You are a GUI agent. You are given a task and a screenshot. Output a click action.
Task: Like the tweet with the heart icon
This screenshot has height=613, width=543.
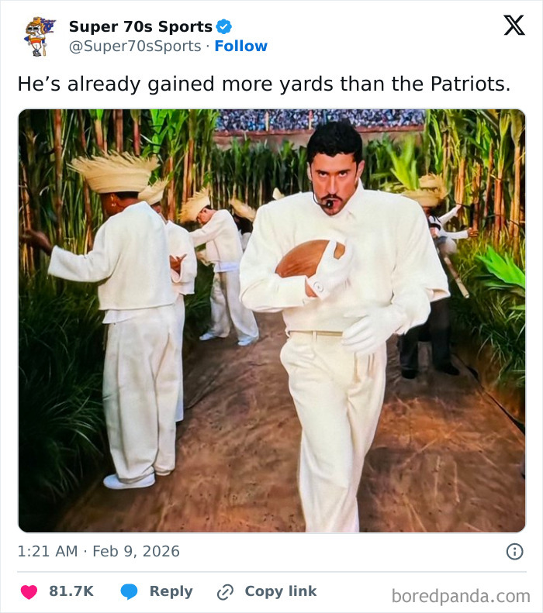(x=29, y=592)
